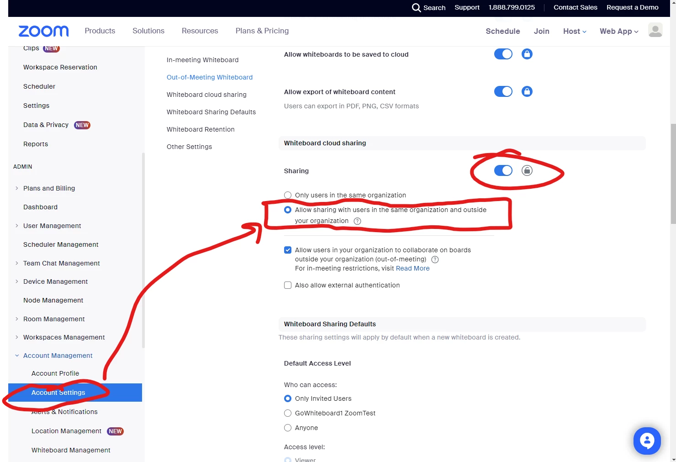Viewport: 676px width, 462px height.
Task: Click the page vertical scrollbar
Action: coord(673,174)
